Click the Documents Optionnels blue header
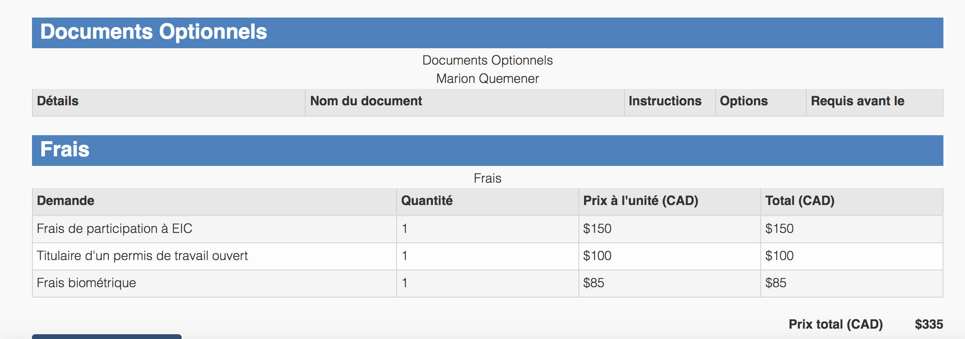This screenshot has height=339, width=965. (x=487, y=33)
